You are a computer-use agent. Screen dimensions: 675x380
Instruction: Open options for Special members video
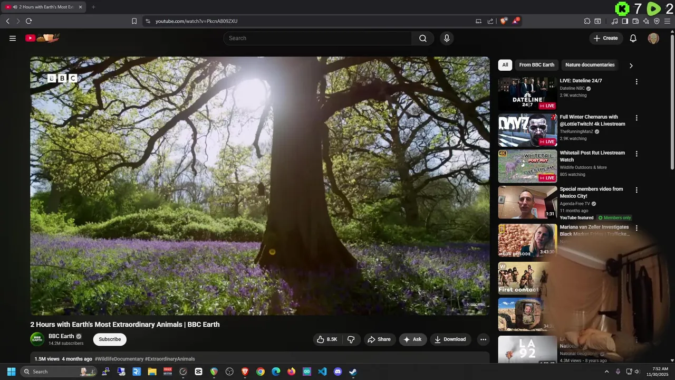[x=637, y=190]
